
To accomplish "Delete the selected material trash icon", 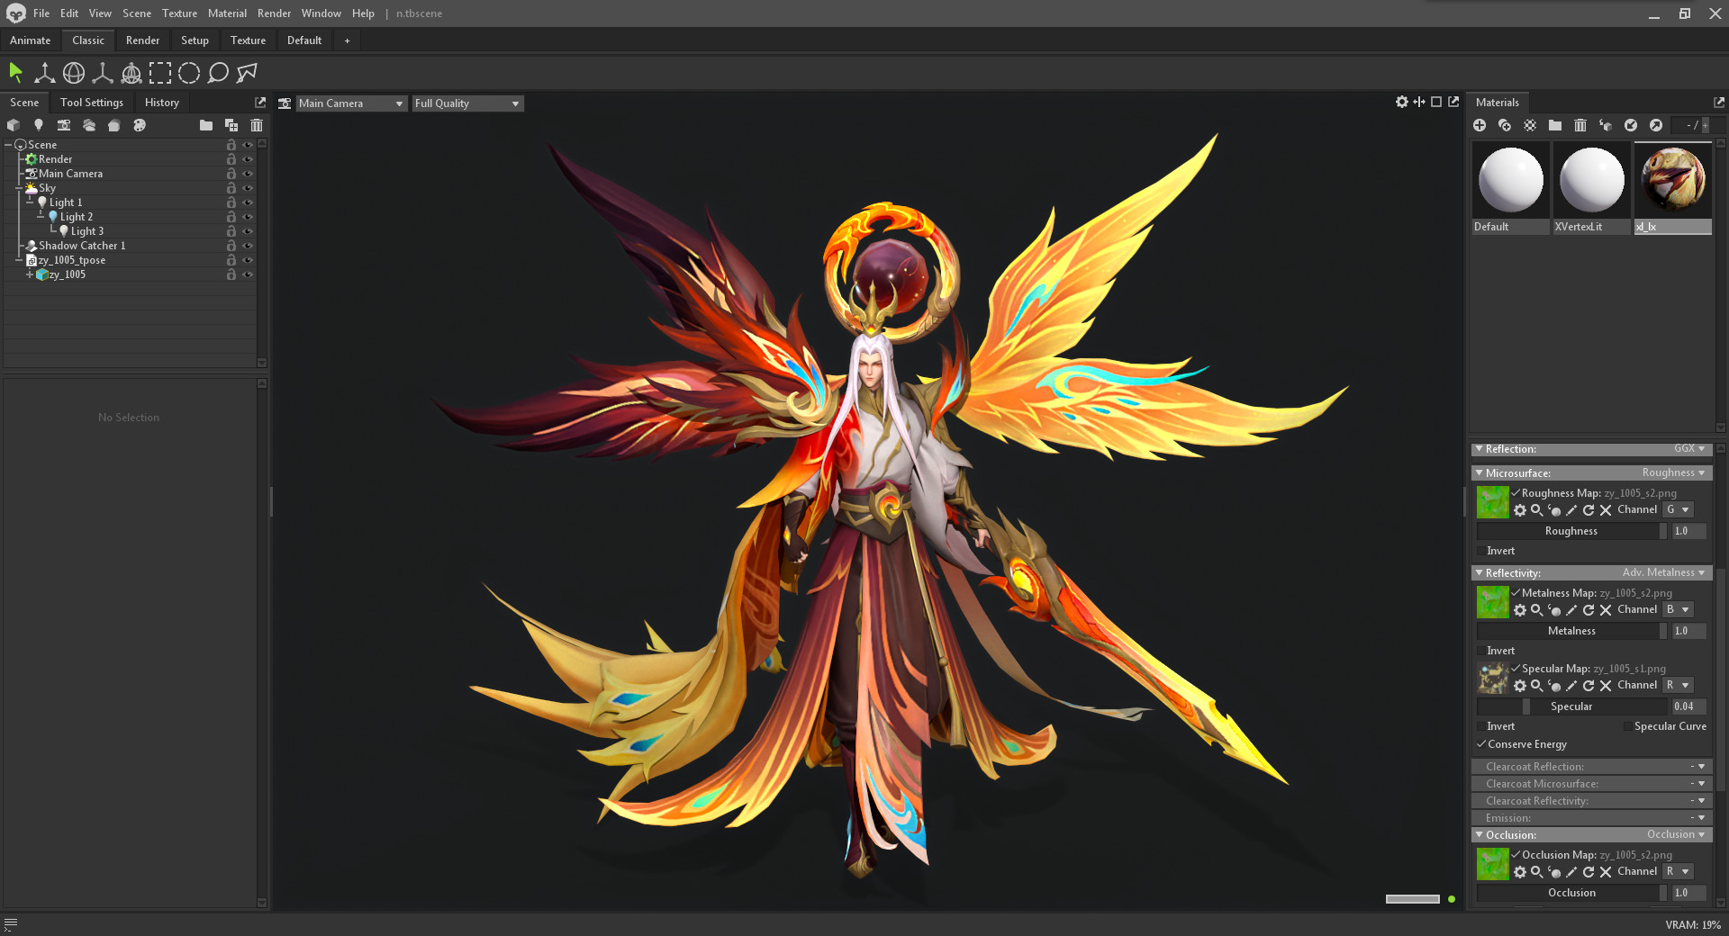I will 1580,125.
